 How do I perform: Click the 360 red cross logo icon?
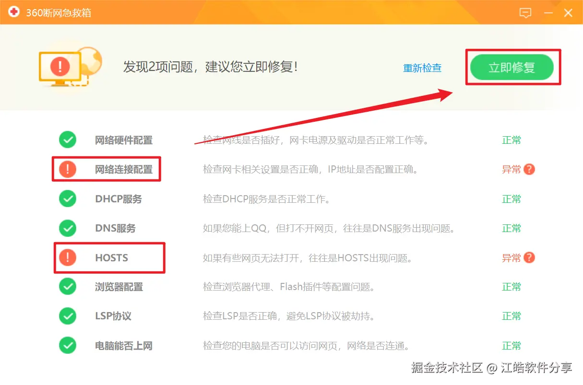[14, 12]
